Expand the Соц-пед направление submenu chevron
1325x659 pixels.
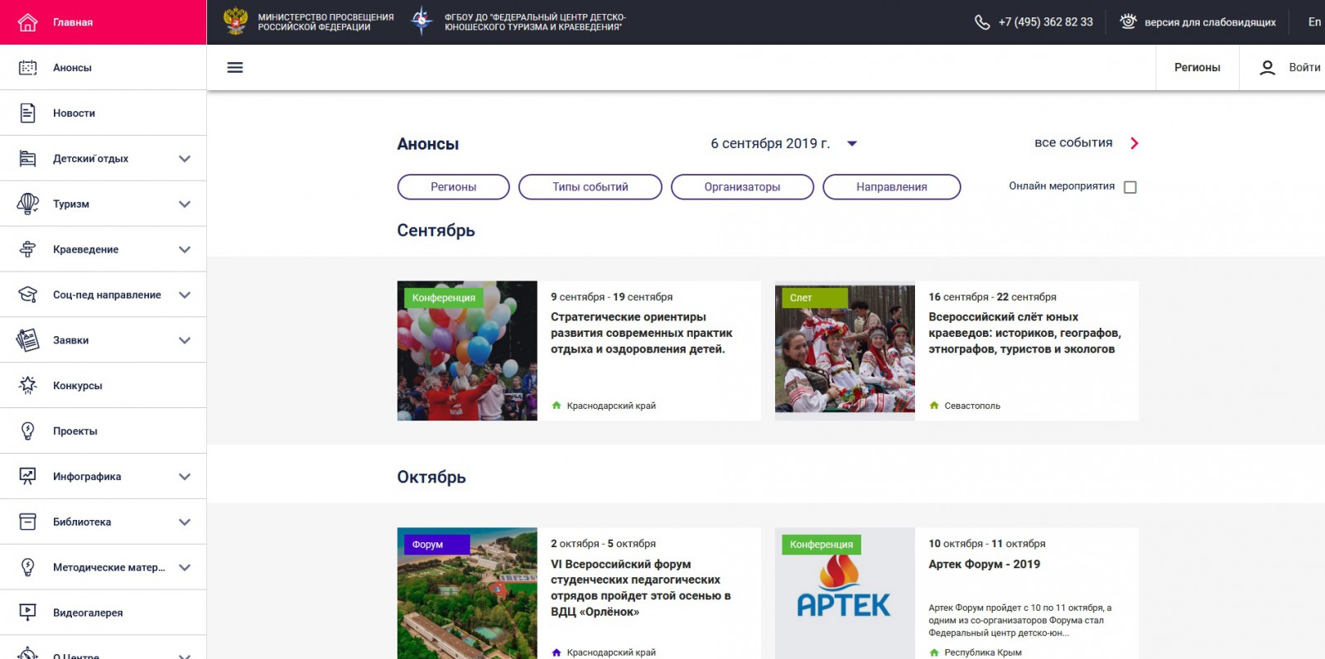pos(185,295)
